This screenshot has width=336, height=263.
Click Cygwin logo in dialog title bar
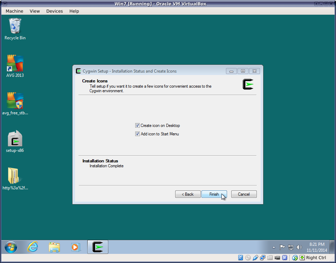[x=78, y=71]
